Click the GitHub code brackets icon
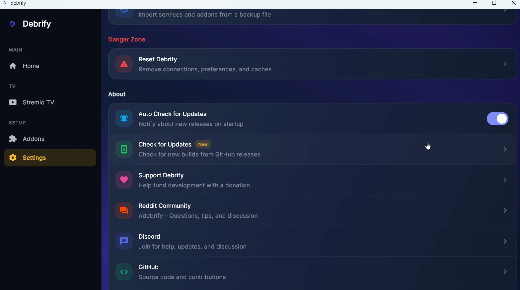The width and height of the screenshot is (520, 290). pos(124,272)
